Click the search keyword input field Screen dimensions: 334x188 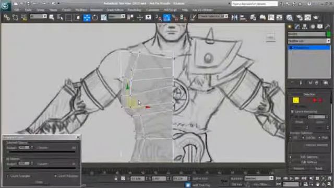(255, 4)
